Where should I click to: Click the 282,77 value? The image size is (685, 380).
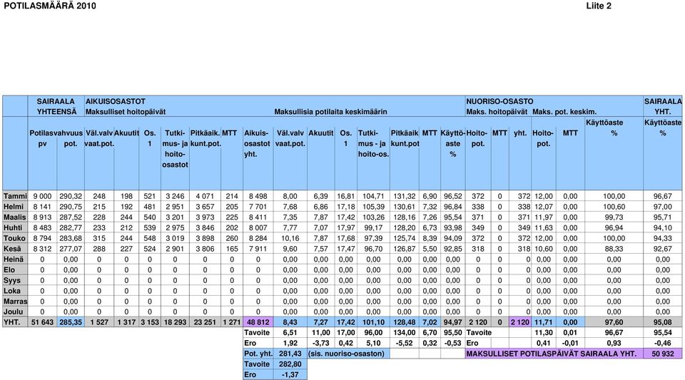pyautogui.click(x=71, y=227)
